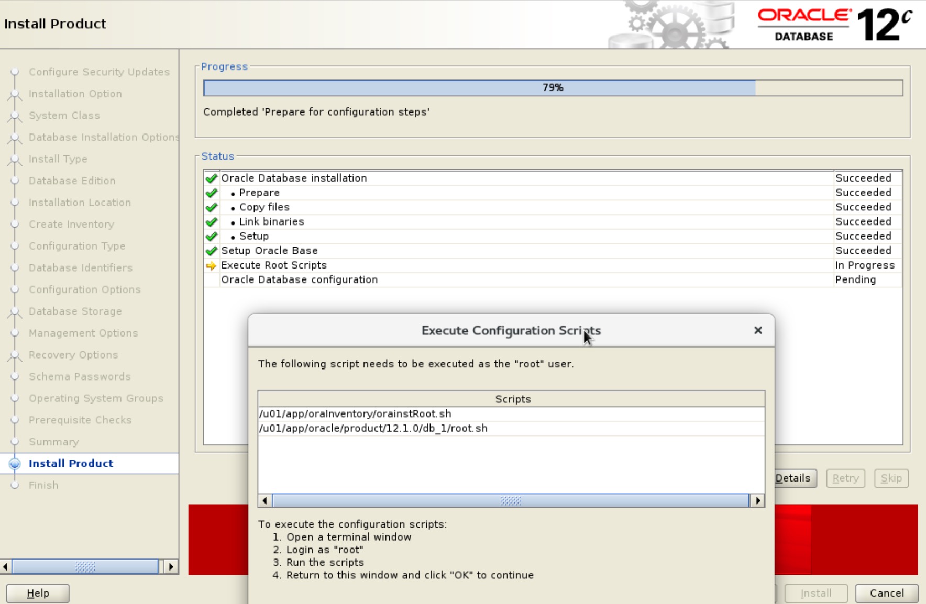
Task: Select Database Storage step
Action: coord(75,311)
